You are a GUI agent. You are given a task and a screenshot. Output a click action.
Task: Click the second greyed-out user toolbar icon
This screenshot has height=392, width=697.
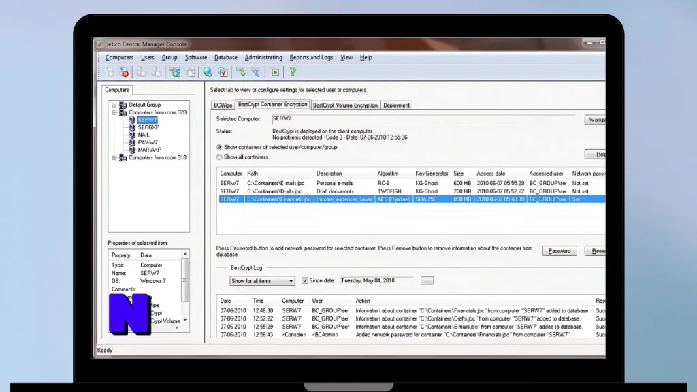pos(157,72)
